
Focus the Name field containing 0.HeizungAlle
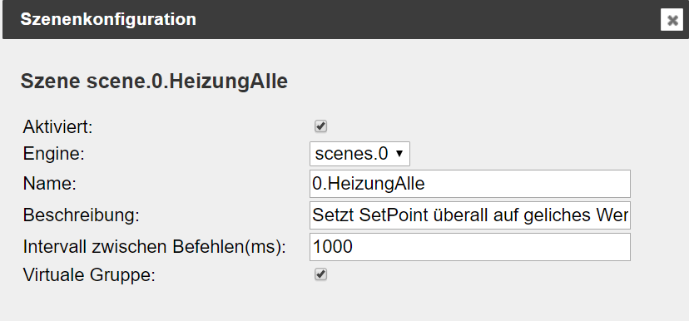469,184
